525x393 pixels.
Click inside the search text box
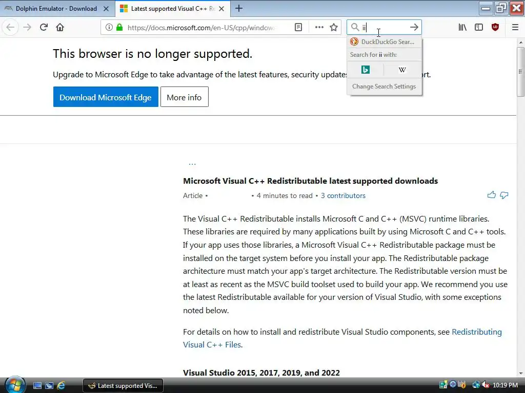pyautogui.click(x=385, y=27)
